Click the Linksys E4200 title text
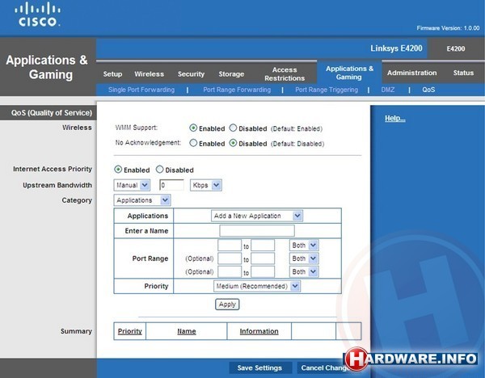Viewport: 485px width, 378px height. point(396,48)
